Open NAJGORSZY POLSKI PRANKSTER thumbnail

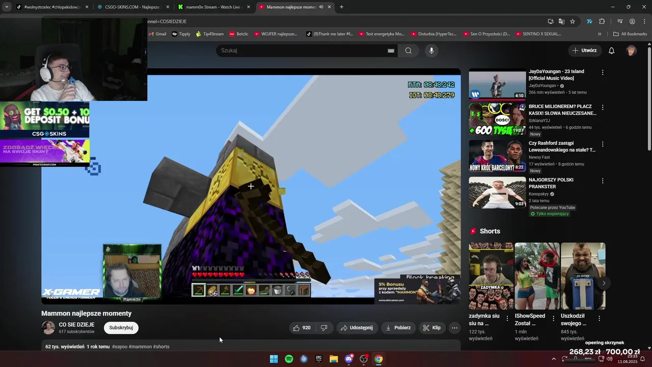497,193
